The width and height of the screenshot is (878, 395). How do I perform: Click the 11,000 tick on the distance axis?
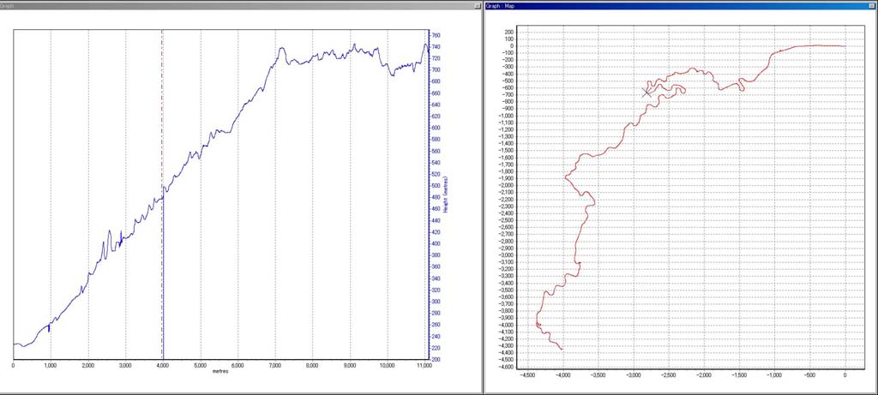pos(425,366)
